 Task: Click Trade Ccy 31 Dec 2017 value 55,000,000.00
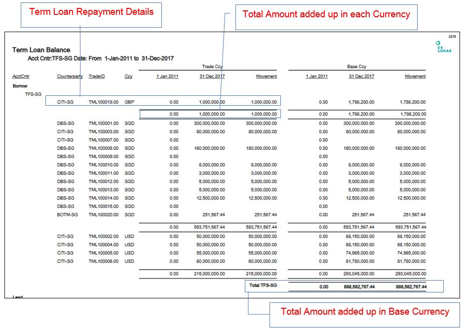point(211,253)
